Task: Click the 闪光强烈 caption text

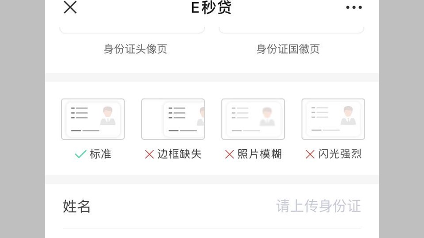Action: tap(340, 154)
